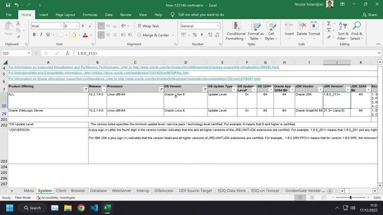Screen dimensions: 383x215
Task: Add a new sheet with plus button
Action: (330, 191)
